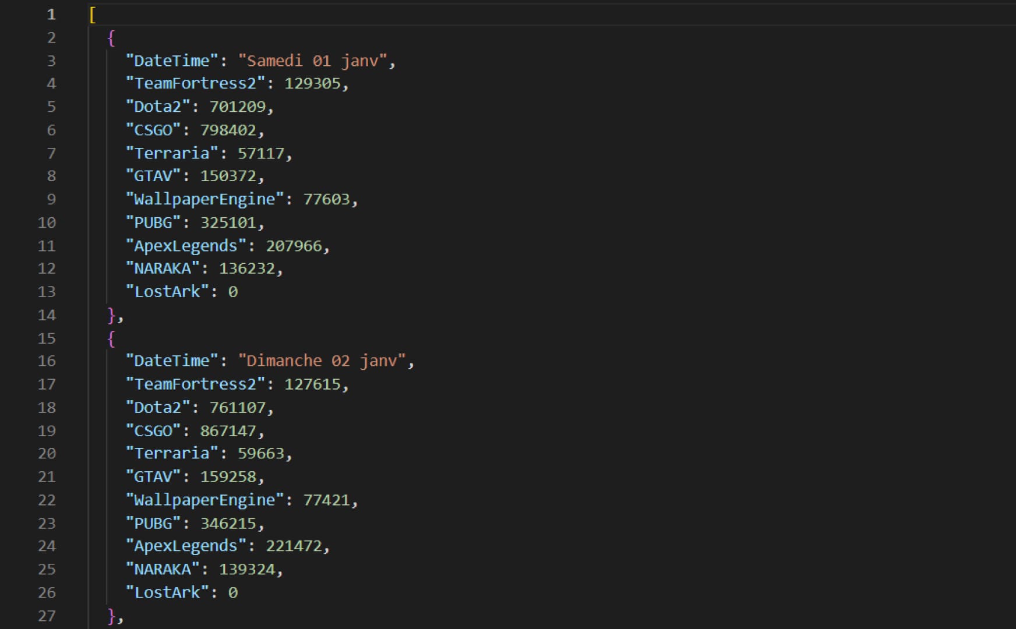Click the "DateTime" key on line 16
Viewport: 1016px width, 629px height.
click(172, 361)
